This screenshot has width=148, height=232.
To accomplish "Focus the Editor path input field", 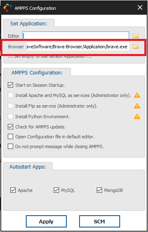I will click(x=75, y=36).
